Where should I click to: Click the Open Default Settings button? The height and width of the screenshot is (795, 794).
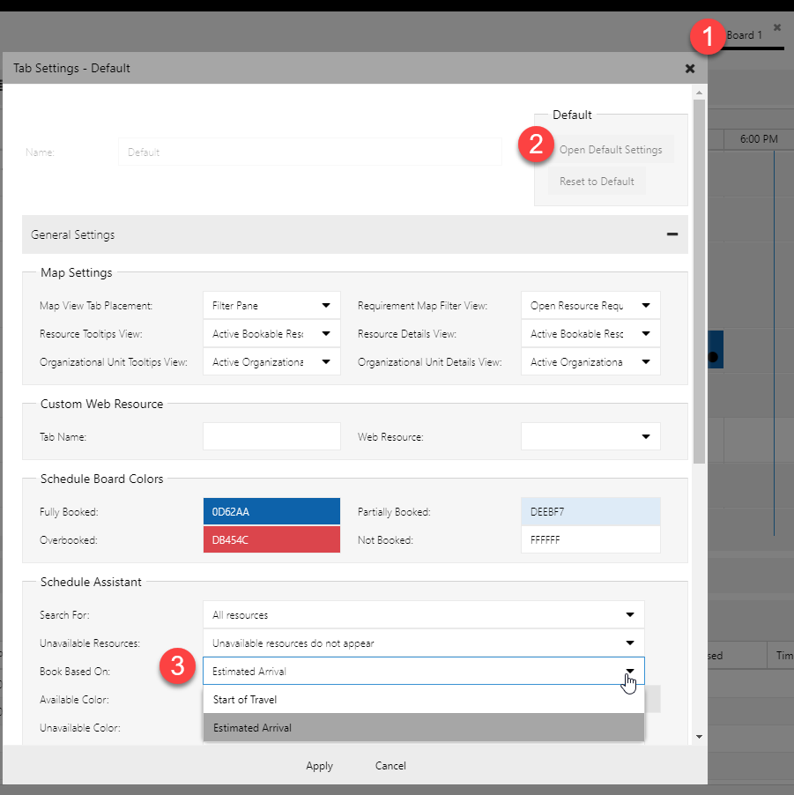tap(612, 150)
